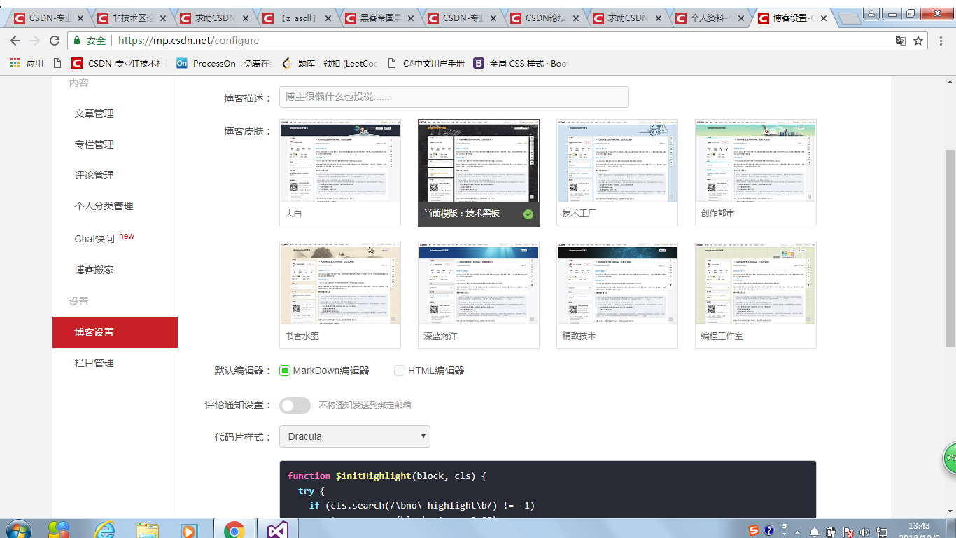The height and width of the screenshot is (538, 956).
Task: Choose the 深蓝海洋 blog skin
Action: click(479, 295)
